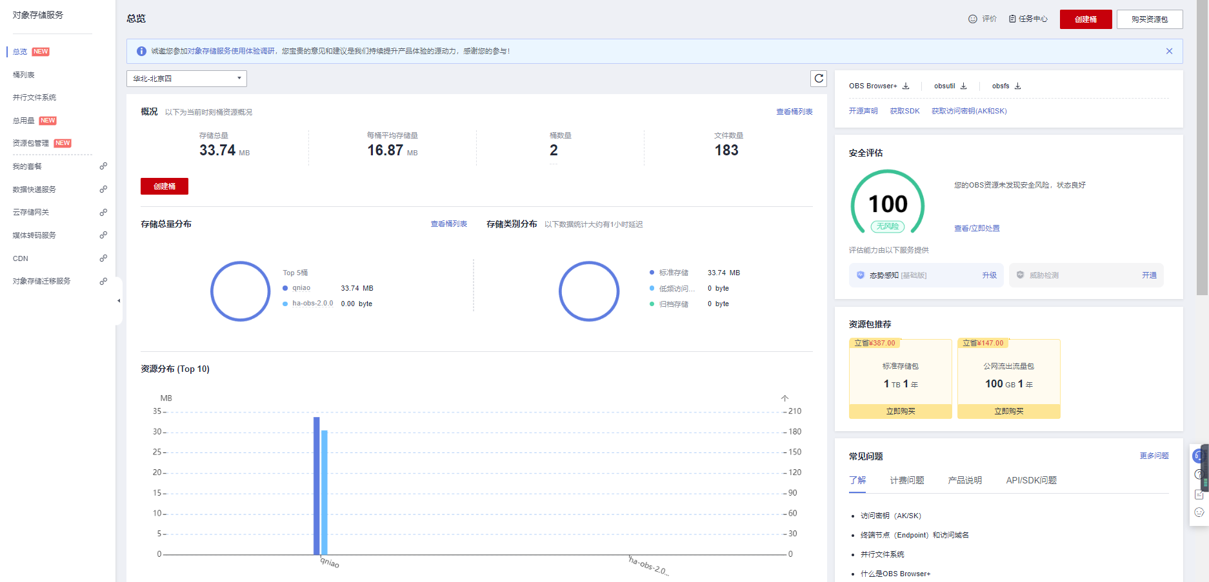
Task: Click the page vertical scrollbar
Action: click(x=1203, y=148)
